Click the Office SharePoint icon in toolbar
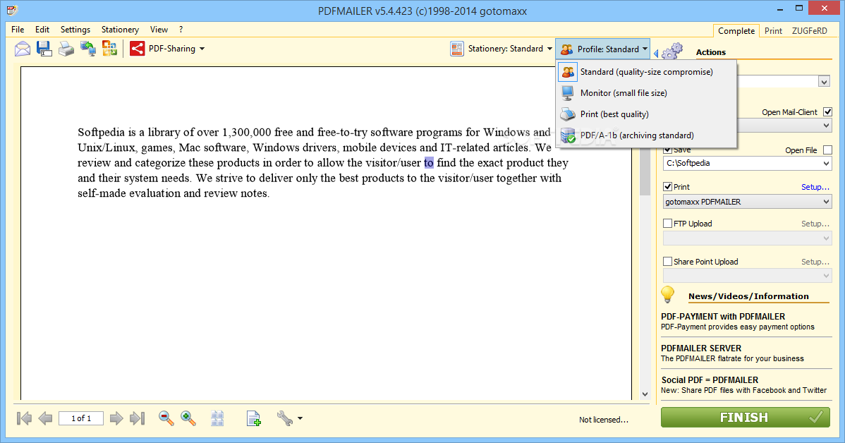The width and height of the screenshot is (845, 443). 109,49
